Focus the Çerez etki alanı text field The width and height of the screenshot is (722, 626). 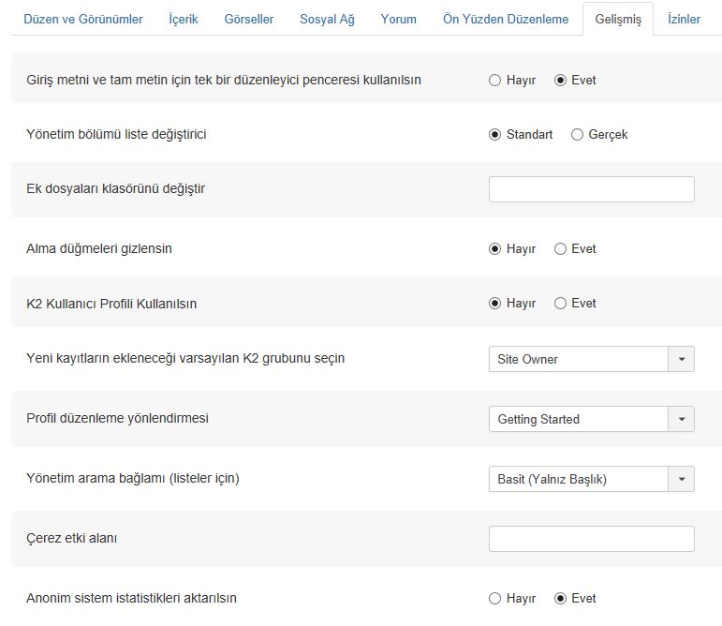591,539
